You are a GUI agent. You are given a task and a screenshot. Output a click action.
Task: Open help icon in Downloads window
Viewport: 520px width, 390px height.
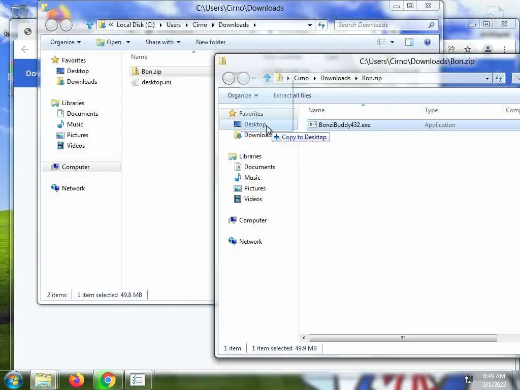[428, 42]
